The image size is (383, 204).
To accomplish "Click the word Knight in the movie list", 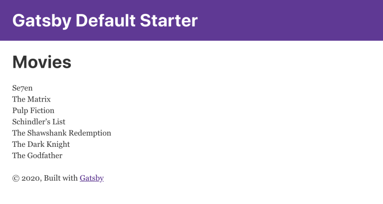I will coord(58,144).
